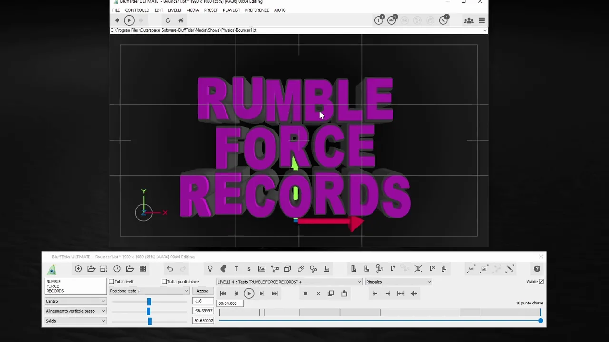
Task: Add a scroller layer with the S icon
Action: click(249, 269)
